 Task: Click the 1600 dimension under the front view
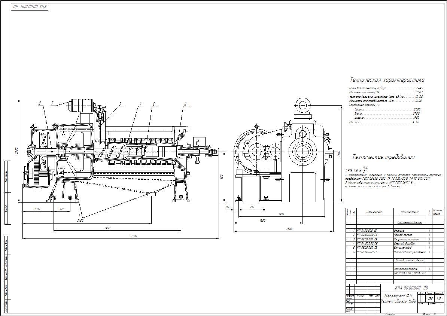(x=281, y=214)
